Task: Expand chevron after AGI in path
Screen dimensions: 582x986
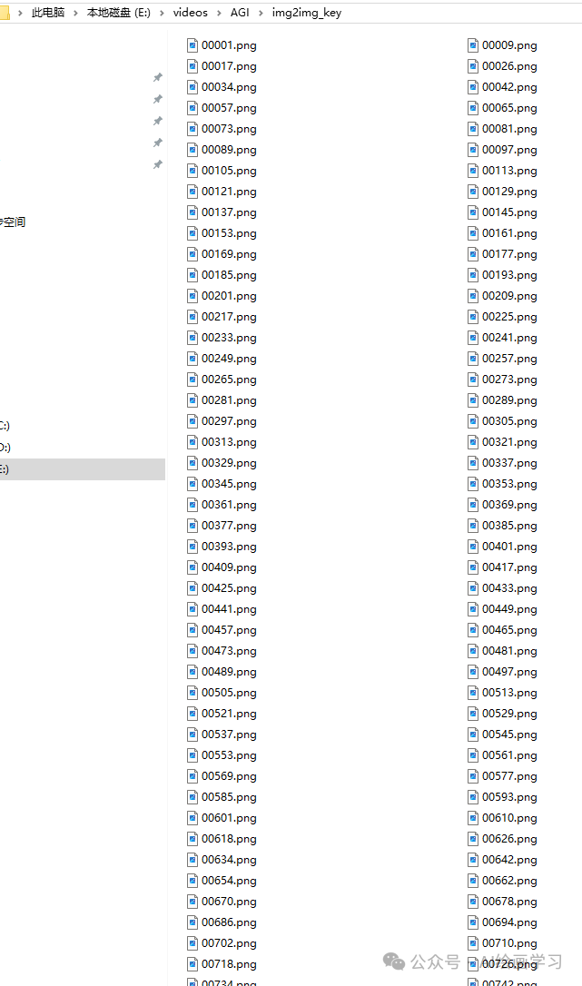Action: (x=261, y=13)
